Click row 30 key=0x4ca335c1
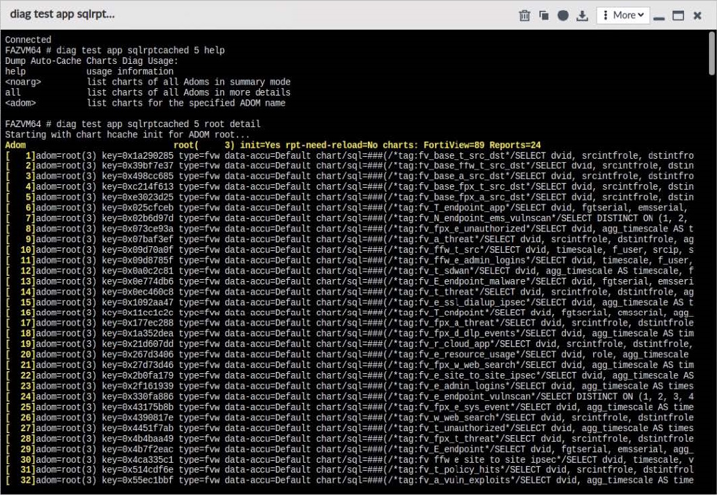 pos(138,460)
